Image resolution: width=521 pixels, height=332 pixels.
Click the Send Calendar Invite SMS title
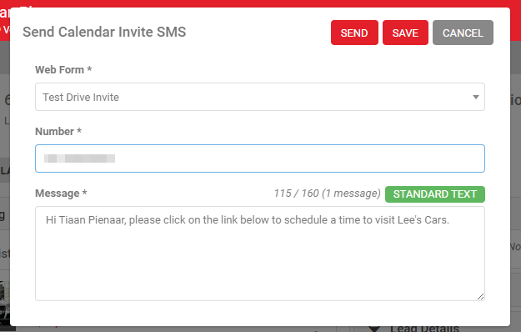(104, 32)
